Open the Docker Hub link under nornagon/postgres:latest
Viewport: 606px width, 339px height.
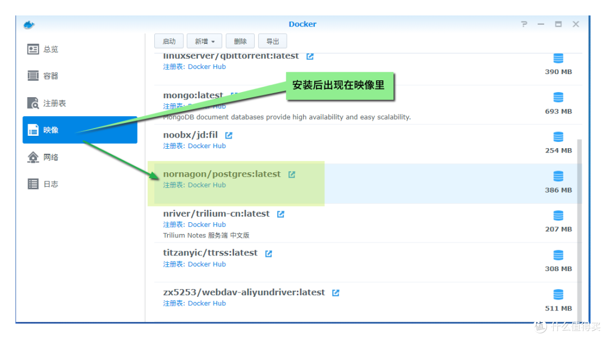[x=206, y=185]
